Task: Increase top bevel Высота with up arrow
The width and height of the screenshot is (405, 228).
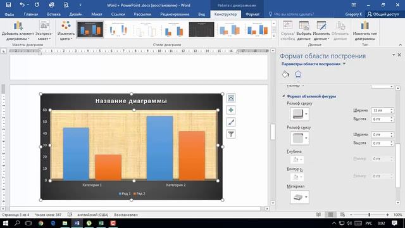Action: 392,118
